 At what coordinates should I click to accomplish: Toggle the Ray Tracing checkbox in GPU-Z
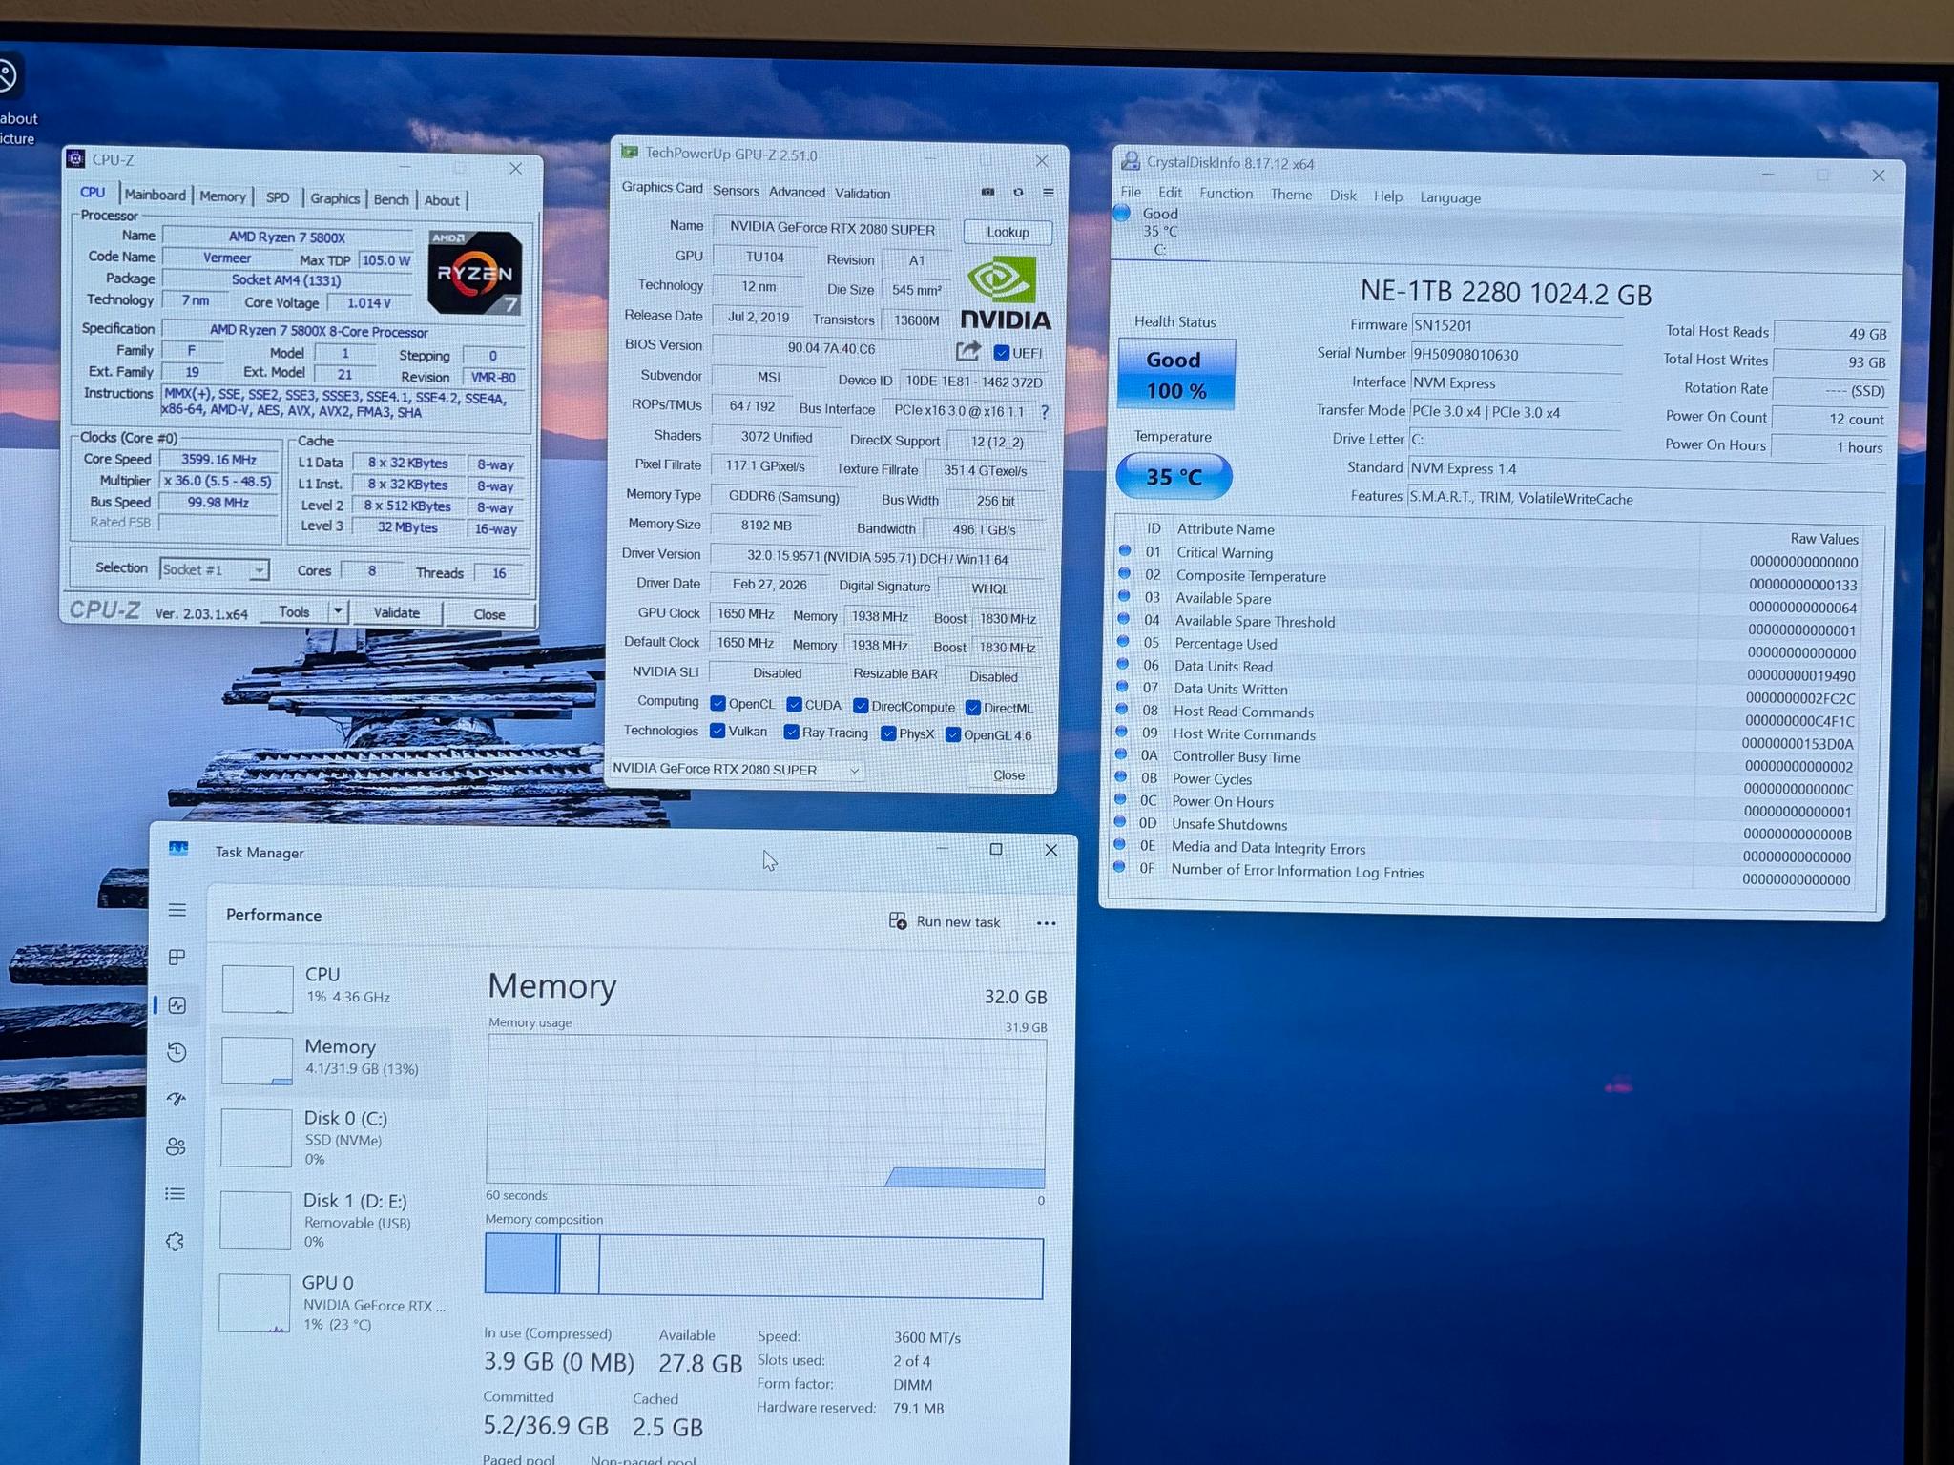tap(791, 732)
